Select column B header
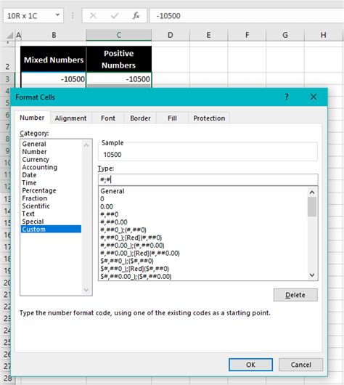The image size is (344, 385). tap(54, 35)
